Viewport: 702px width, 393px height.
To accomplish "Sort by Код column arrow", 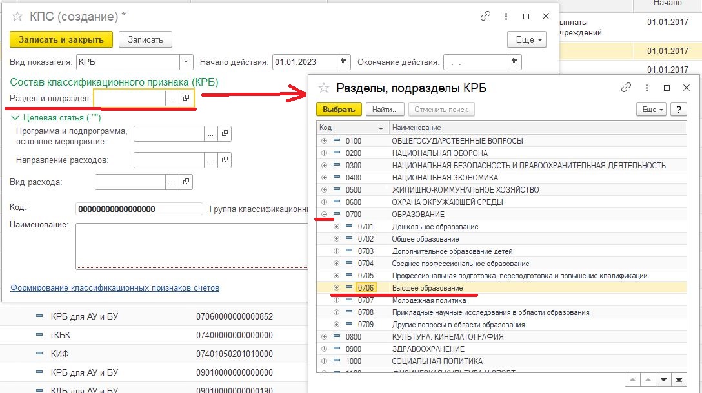I will (x=381, y=128).
